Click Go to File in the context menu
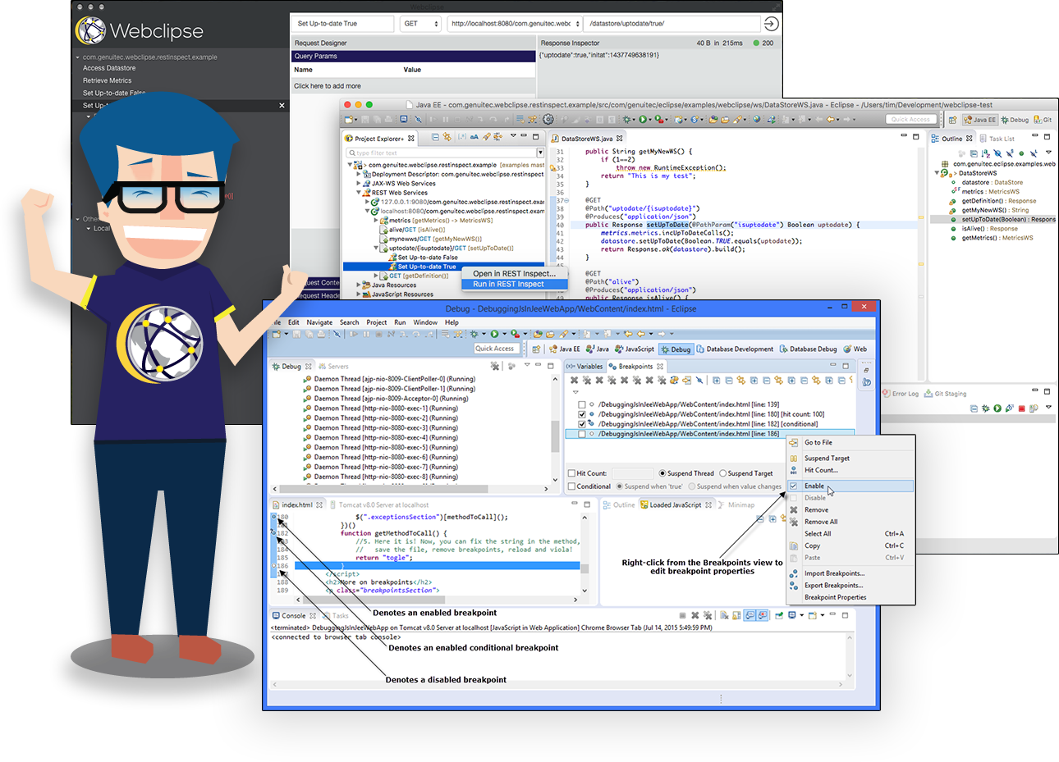Viewport: 1059px width, 762px height. click(818, 443)
